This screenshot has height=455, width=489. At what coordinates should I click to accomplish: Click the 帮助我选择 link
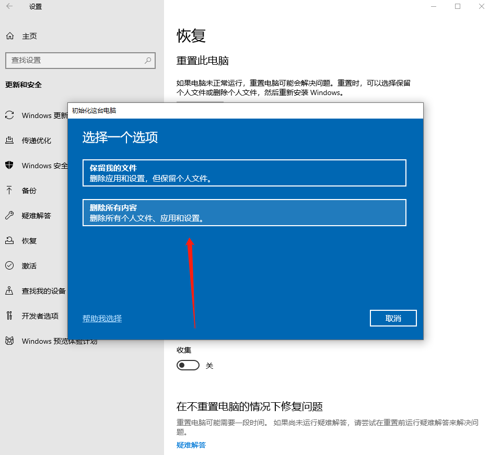102,318
